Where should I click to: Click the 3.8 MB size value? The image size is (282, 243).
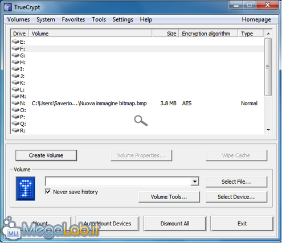(168, 103)
